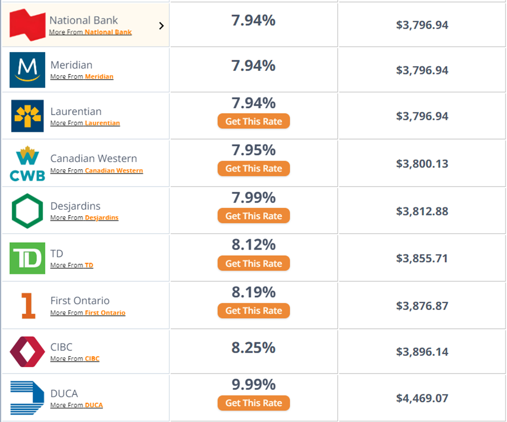The width and height of the screenshot is (507, 422).
Task: Click the green TD logo
Action: 27,258
